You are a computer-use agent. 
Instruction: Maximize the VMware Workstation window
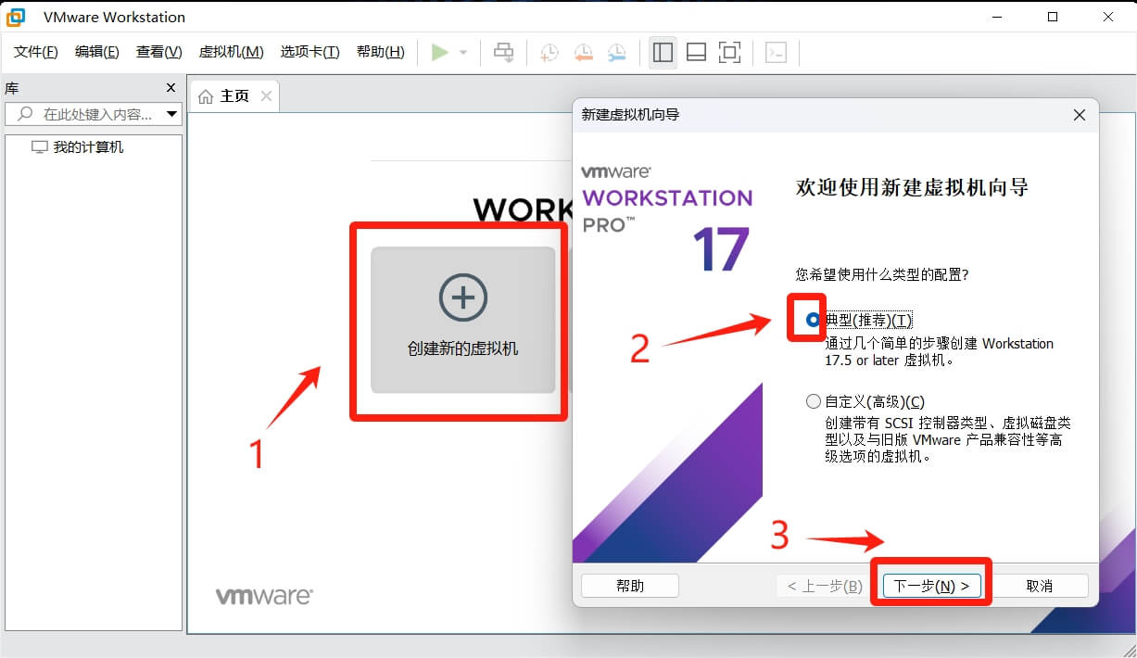(1053, 17)
